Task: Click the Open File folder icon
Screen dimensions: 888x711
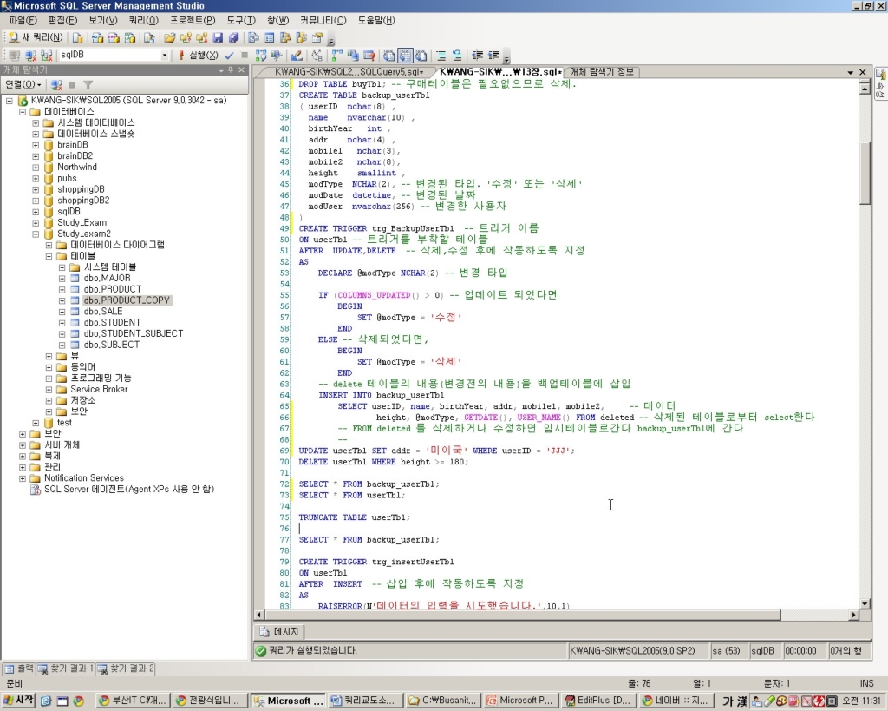Action: (x=169, y=37)
